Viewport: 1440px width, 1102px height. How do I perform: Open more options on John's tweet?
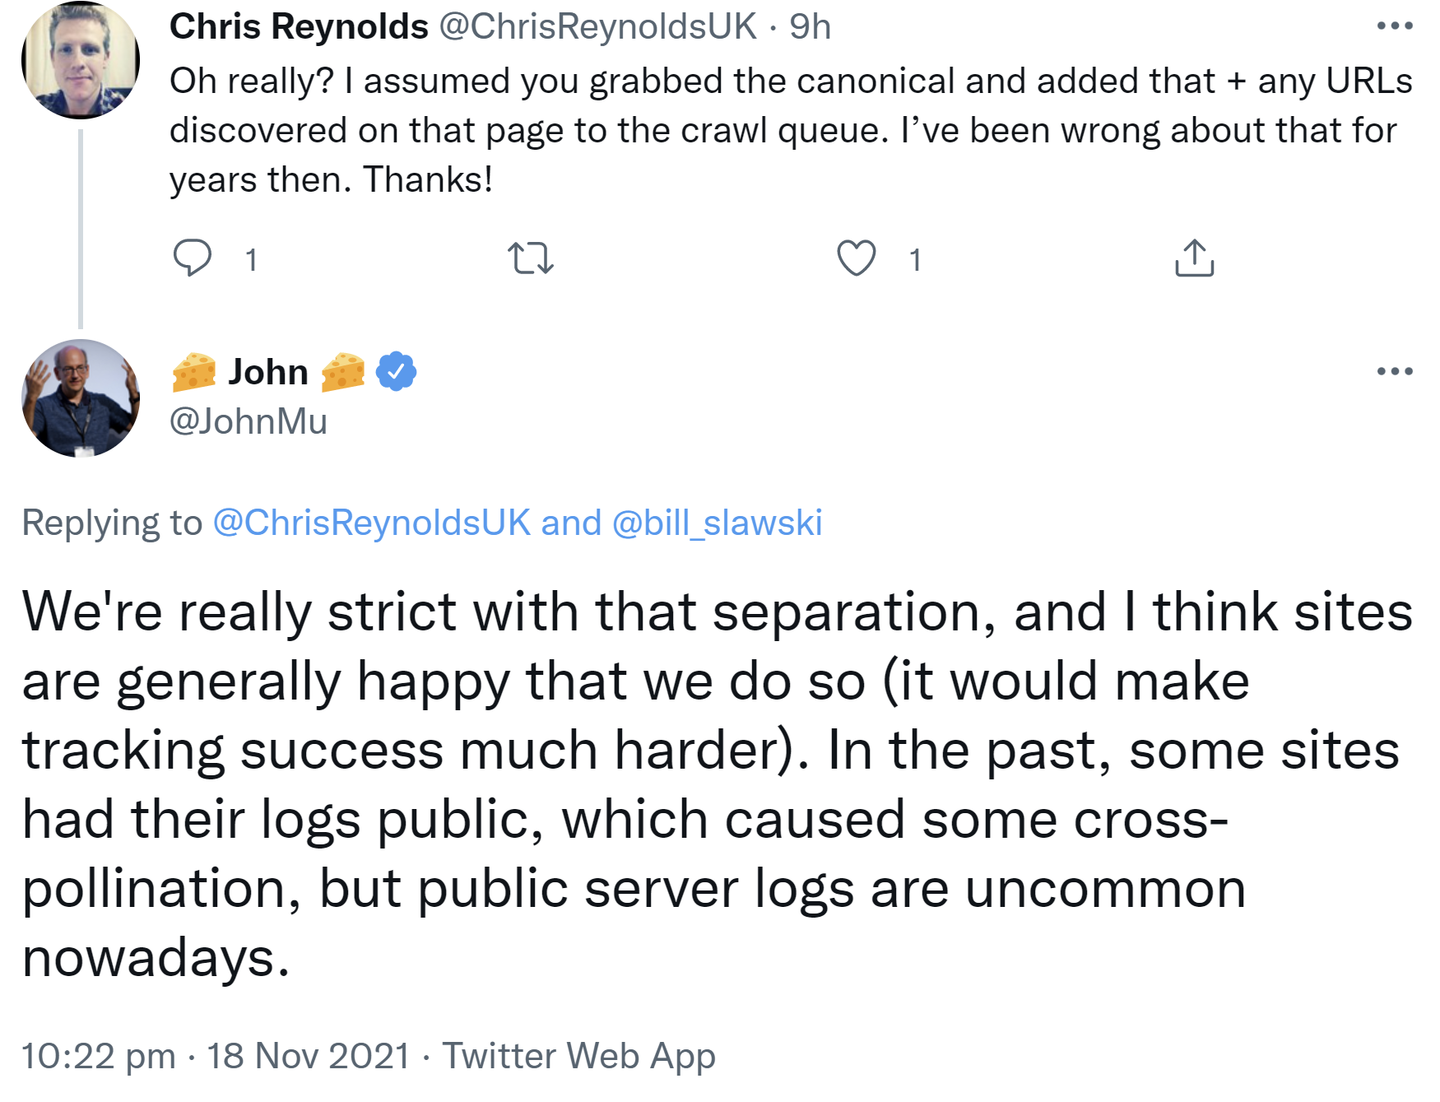coord(1394,372)
